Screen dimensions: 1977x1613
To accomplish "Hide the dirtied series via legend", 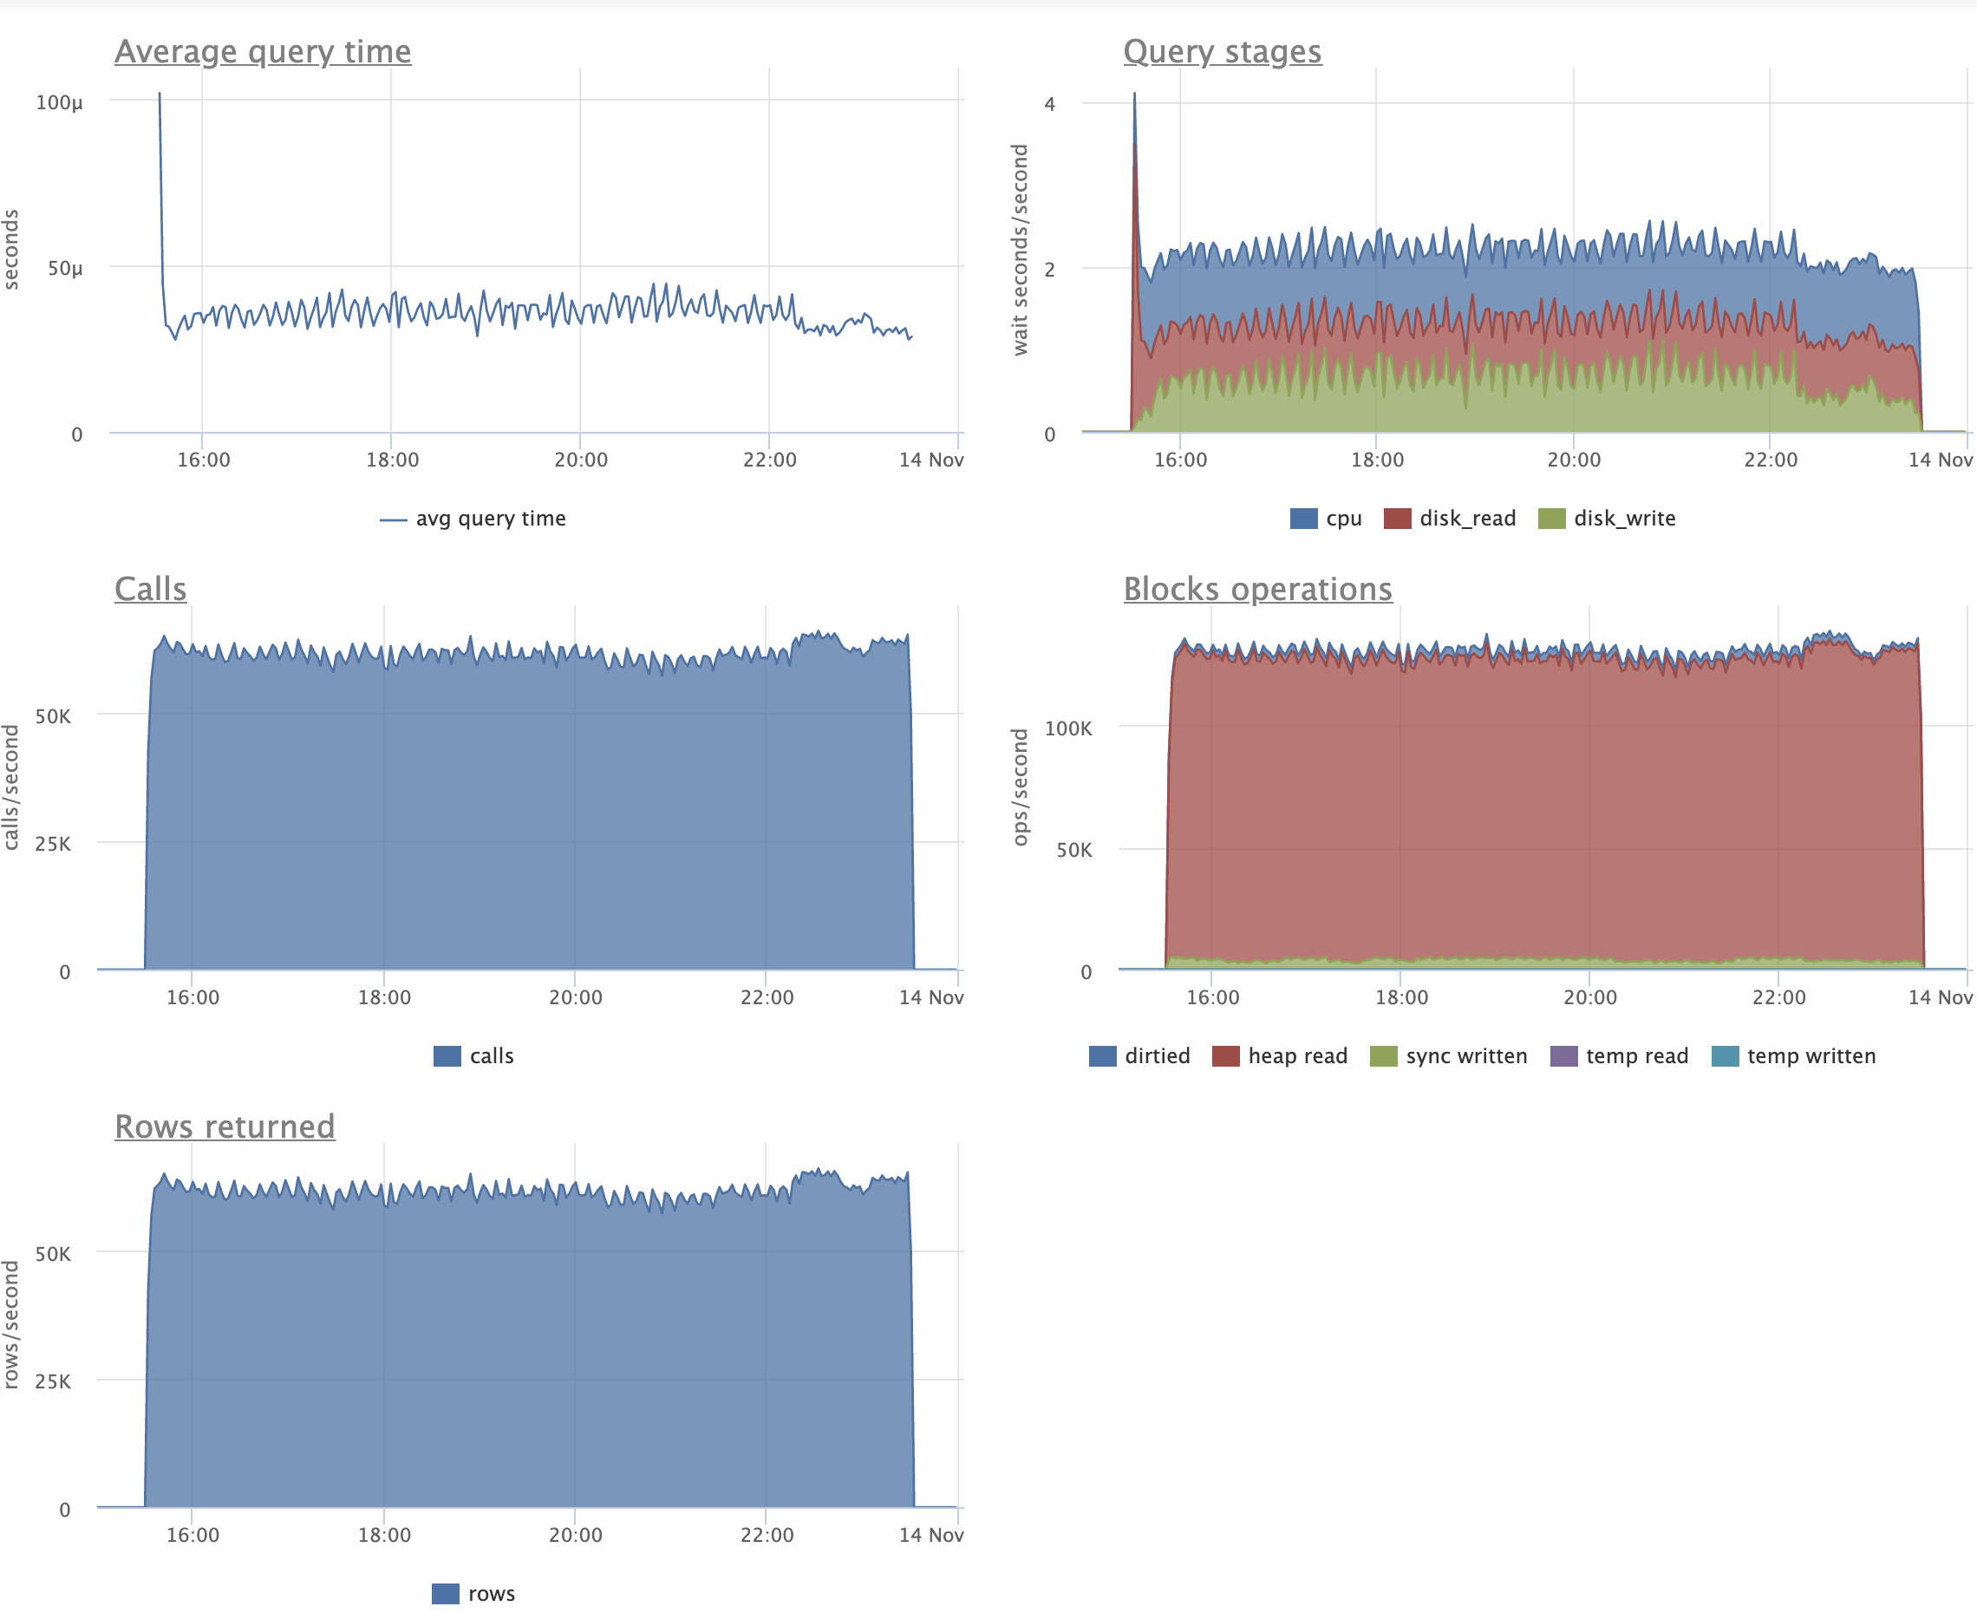I will point(1103,1056).
